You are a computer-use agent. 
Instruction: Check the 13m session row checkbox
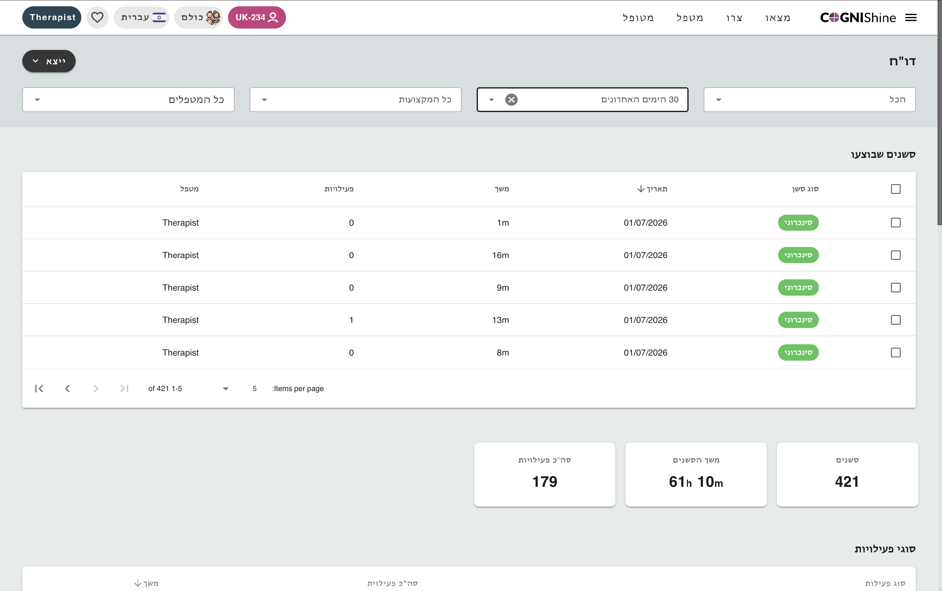tap(896, 320)
